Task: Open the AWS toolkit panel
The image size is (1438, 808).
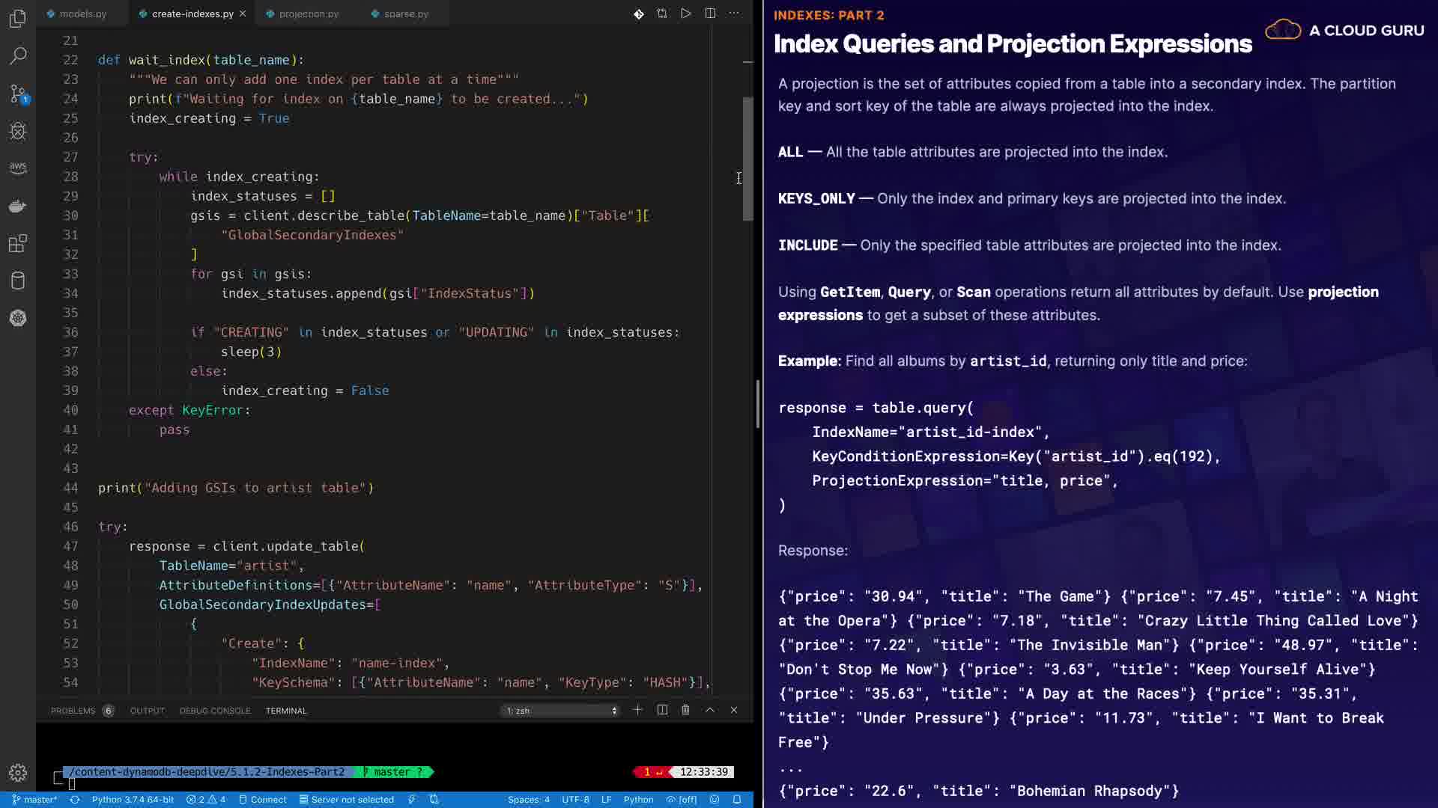Action: tap(18, 168)
